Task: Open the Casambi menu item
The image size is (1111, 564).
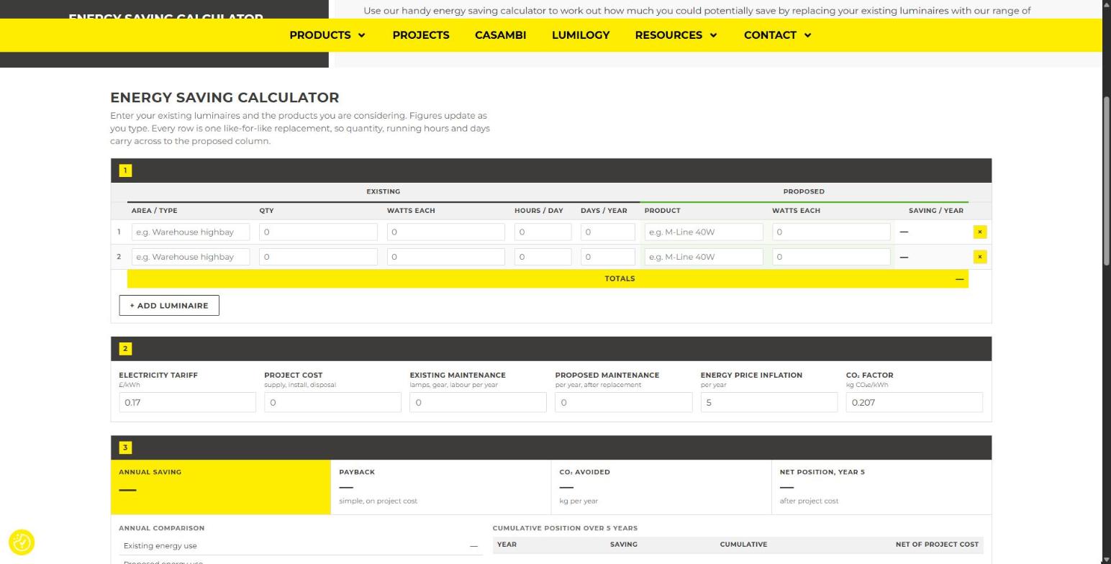Action: pyautogui.click(x=501, y=35)
